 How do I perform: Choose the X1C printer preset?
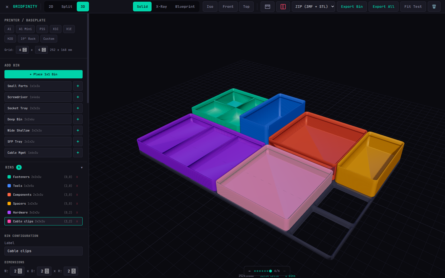(56, 29)
